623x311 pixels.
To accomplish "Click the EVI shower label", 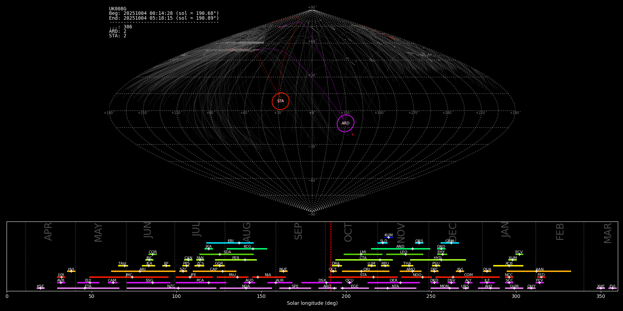I will coord(613,286).
